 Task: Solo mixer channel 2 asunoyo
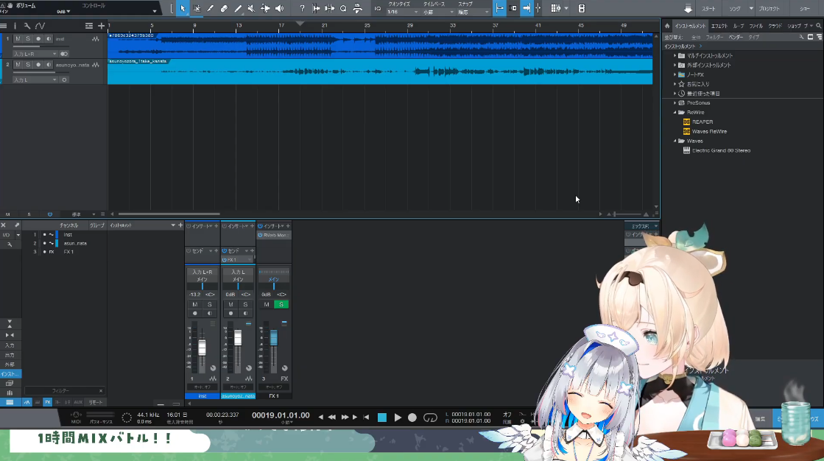coord(245,304)
